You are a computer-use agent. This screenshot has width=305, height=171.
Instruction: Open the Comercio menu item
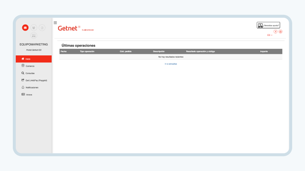(34, 66)
